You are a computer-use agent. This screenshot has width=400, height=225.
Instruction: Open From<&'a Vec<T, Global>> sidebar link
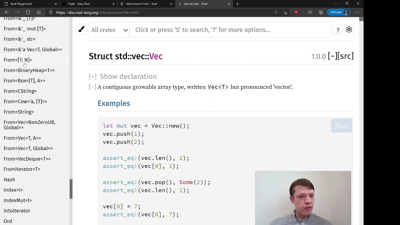[x=33, y=49]
